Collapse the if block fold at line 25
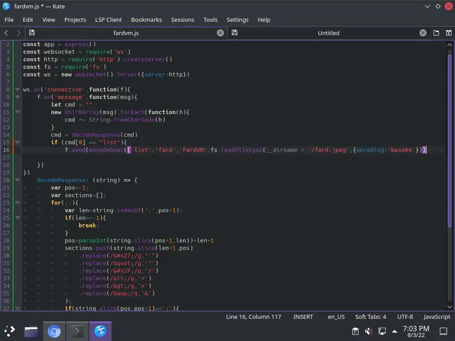455x341 pixels. 18,218
